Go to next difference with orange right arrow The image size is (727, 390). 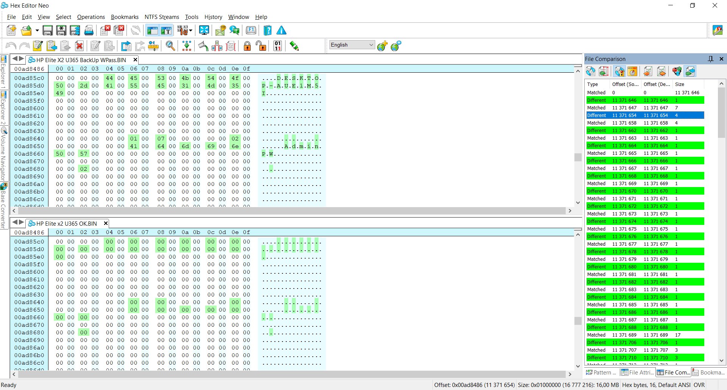tap(661, 71)
